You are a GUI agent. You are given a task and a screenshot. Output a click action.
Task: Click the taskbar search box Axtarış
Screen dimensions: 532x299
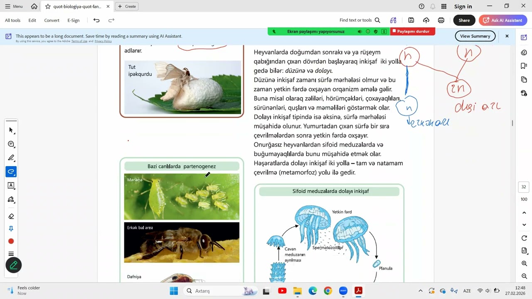click(x=220, y=291)
